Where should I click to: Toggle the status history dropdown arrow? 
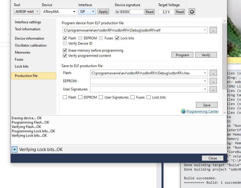[15, 150]
